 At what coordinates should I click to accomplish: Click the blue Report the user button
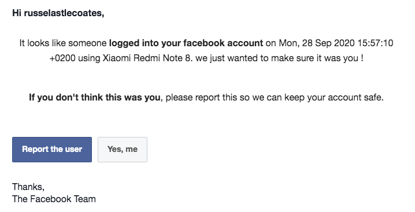52,150
